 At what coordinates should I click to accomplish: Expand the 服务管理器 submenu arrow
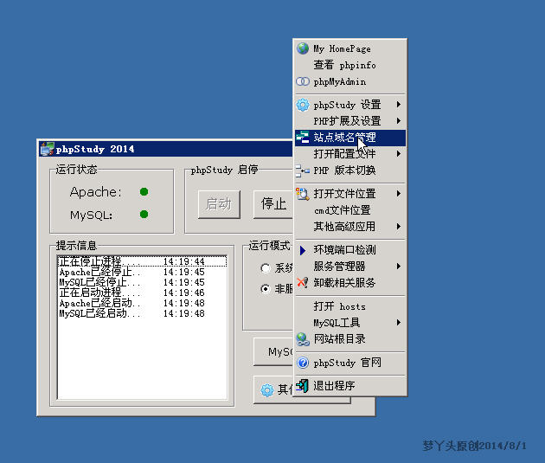click(x=399, y=267)
